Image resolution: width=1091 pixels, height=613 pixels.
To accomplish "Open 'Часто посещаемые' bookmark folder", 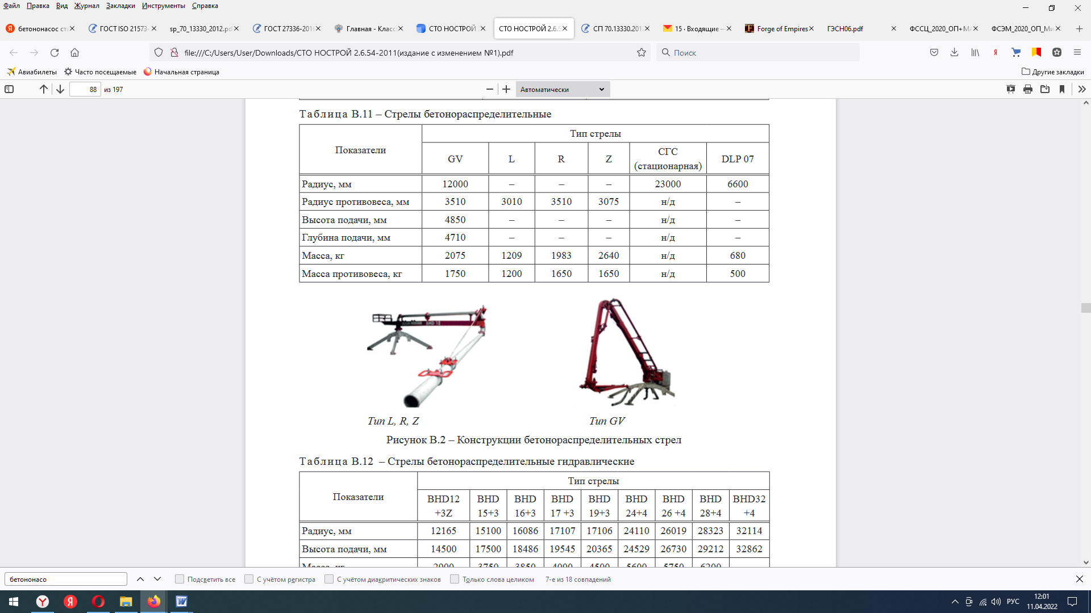I will (100, 72).
